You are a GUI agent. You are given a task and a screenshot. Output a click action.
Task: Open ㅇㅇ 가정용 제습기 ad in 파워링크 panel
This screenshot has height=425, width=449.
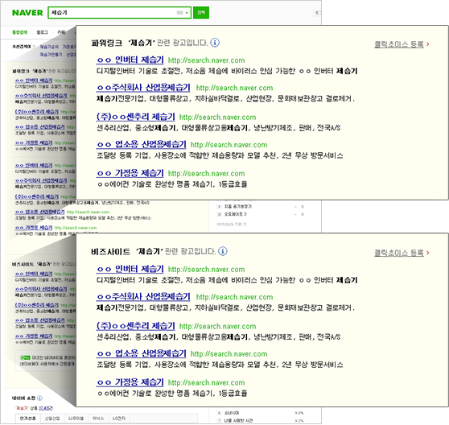tap(130, 173)
